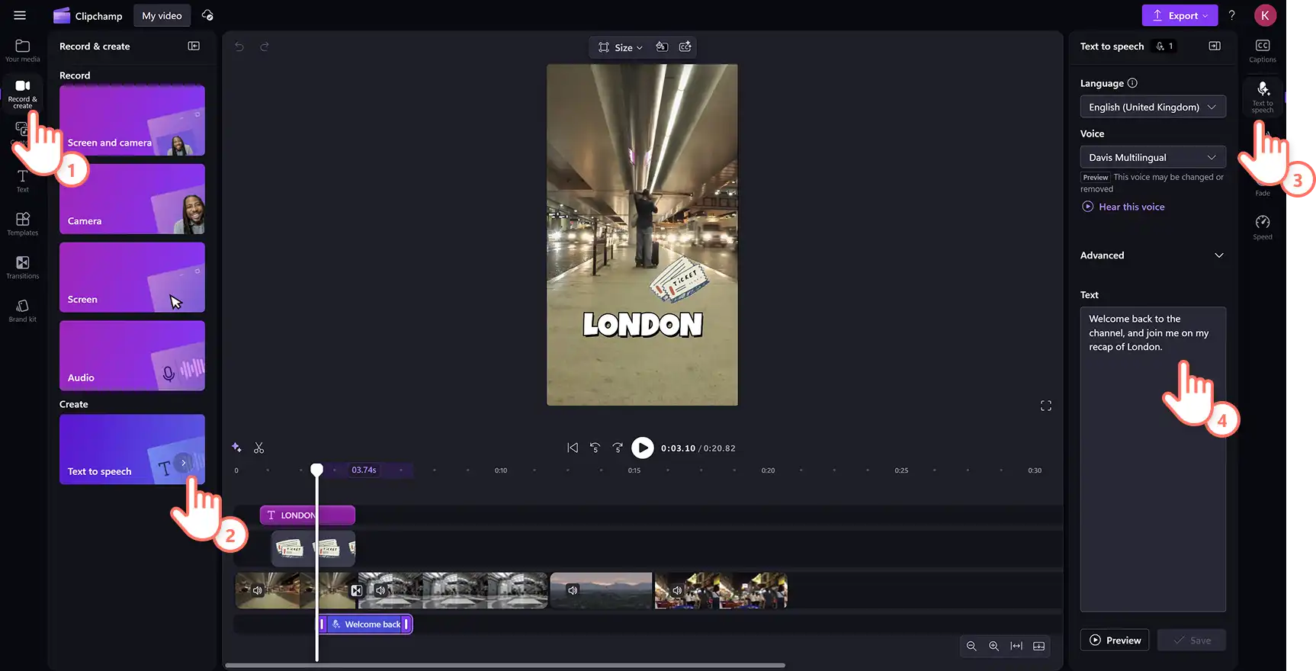Choose Camera recording option
This screenshot has width=1316, height=671.
click(132, 198)
